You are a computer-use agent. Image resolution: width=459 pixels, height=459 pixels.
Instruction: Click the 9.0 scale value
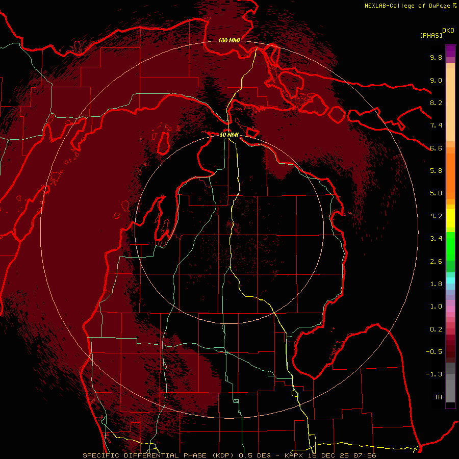436,80
